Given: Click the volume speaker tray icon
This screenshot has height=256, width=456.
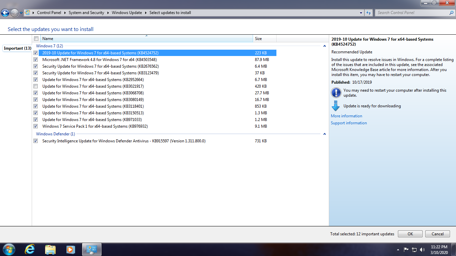Looking at the screenshot, I should [x=422, y=249].
